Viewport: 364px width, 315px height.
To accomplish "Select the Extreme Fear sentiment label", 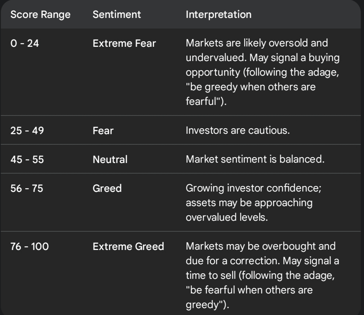I will [x=124, y=43].
